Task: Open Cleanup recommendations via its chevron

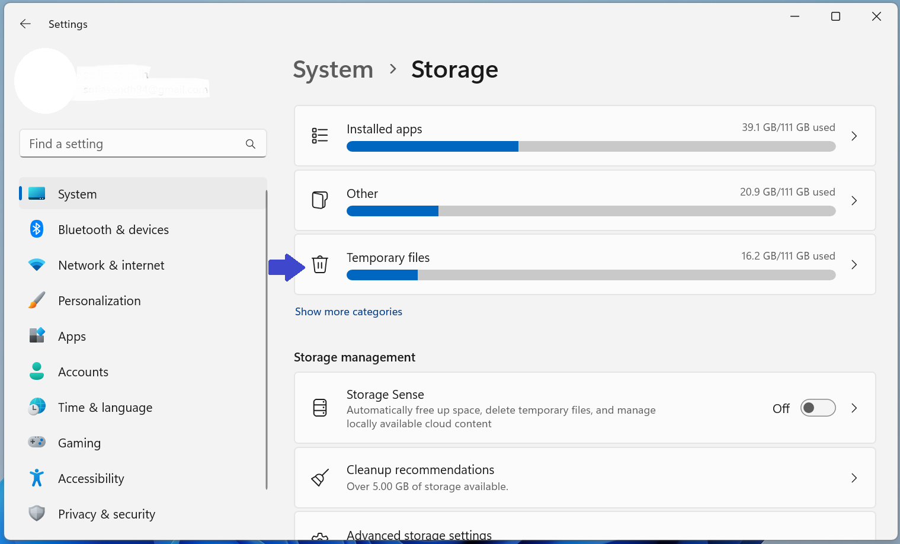Action: (x=854, y=478)
